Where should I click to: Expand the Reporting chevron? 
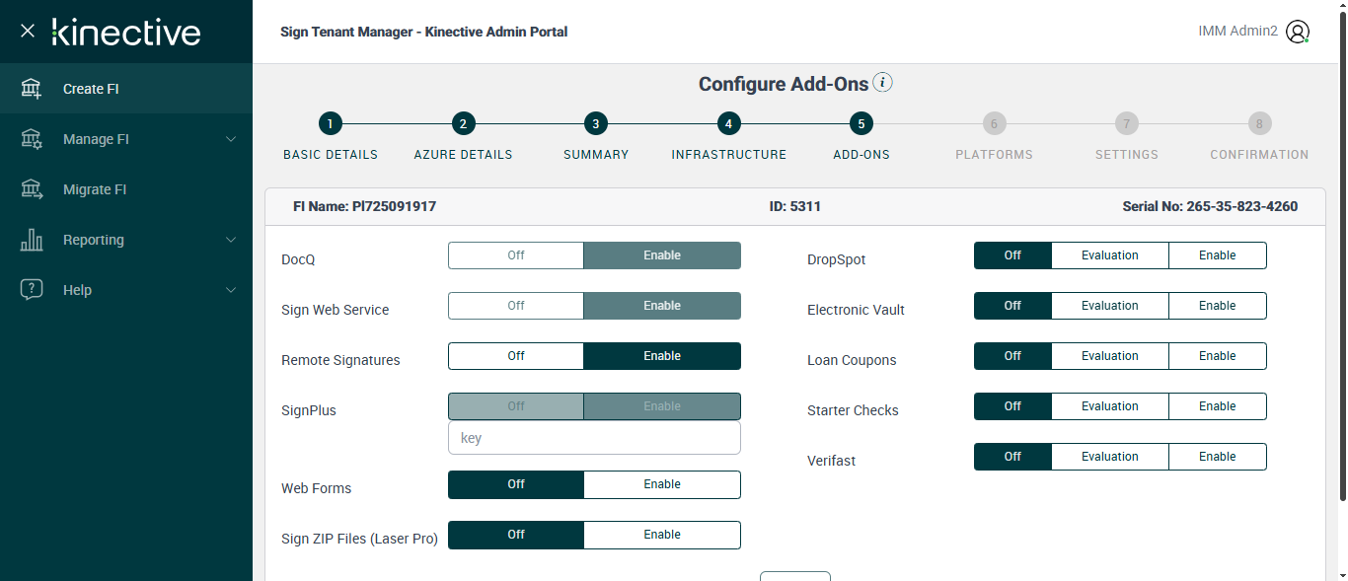click(231, 240)
